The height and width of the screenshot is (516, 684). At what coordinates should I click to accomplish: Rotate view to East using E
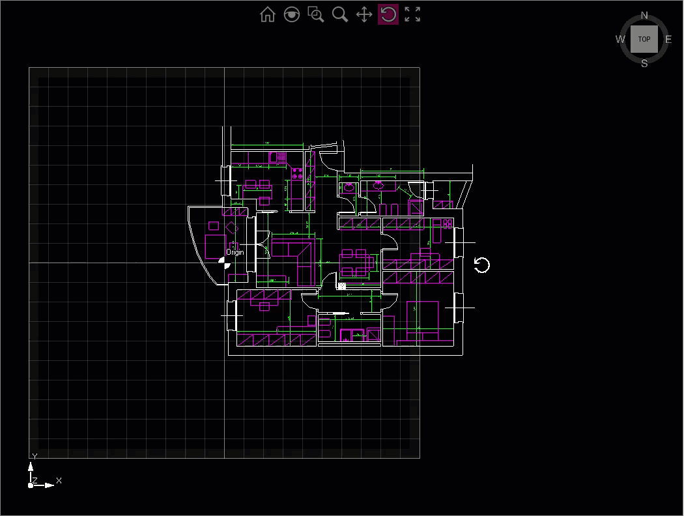tap(668, 39)
